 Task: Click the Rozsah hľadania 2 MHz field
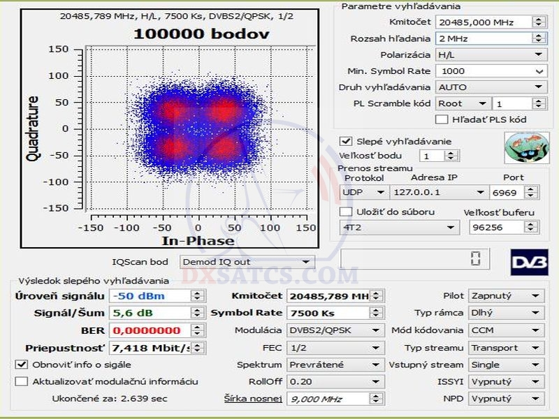(483, 38)
